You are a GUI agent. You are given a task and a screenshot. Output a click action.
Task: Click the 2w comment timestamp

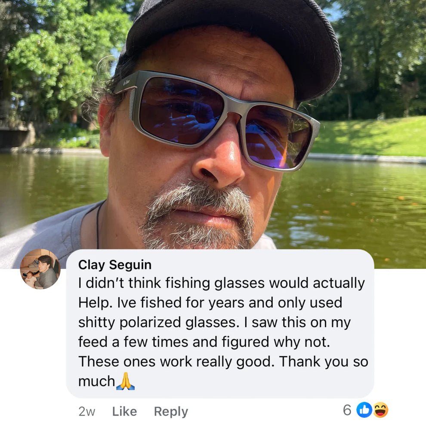pyautogui.click(x=86, y=411)
